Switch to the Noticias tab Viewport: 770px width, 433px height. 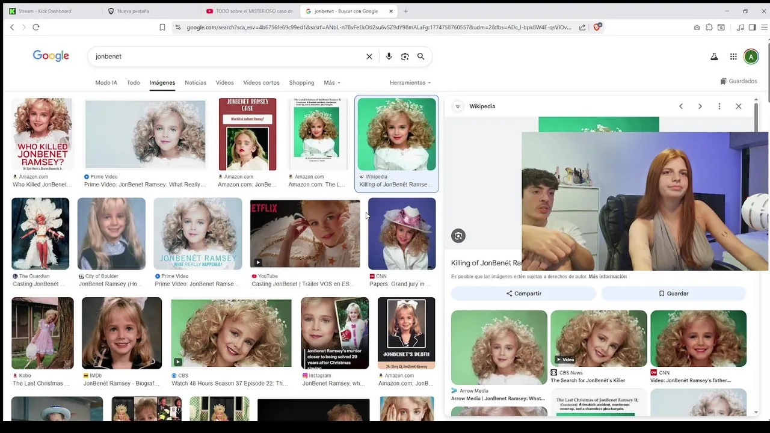point(196,82)
